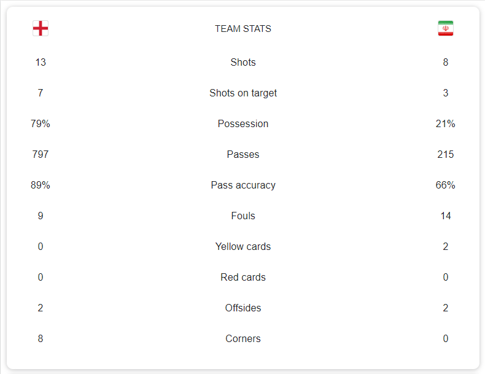Click the Iran flag icon
This screenshot has height=374, width=485.
[446, 28]
